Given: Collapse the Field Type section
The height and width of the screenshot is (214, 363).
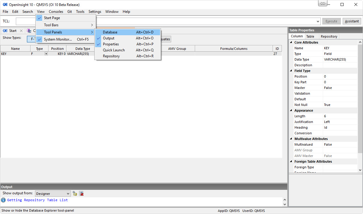Looking at the screenshot, I should coord(291,71).
